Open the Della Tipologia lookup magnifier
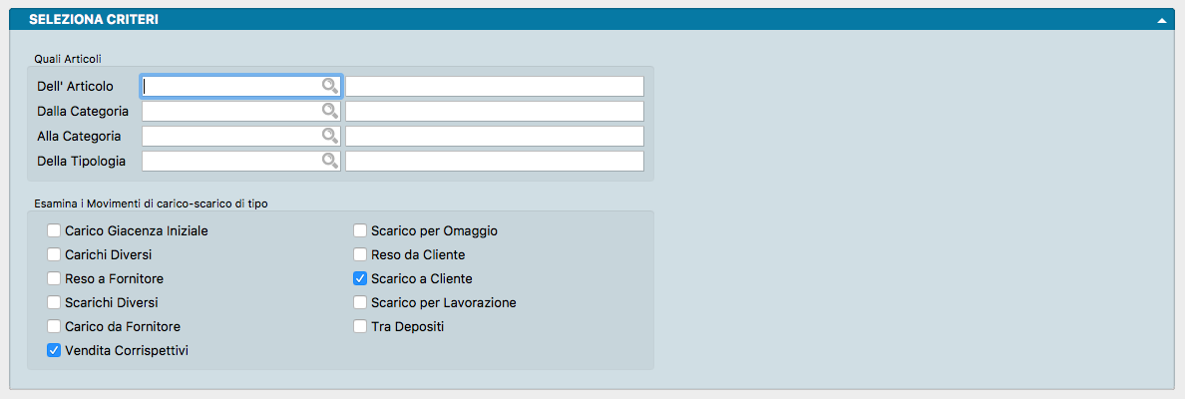This screenshot has height=399, width=1185. 330,161
